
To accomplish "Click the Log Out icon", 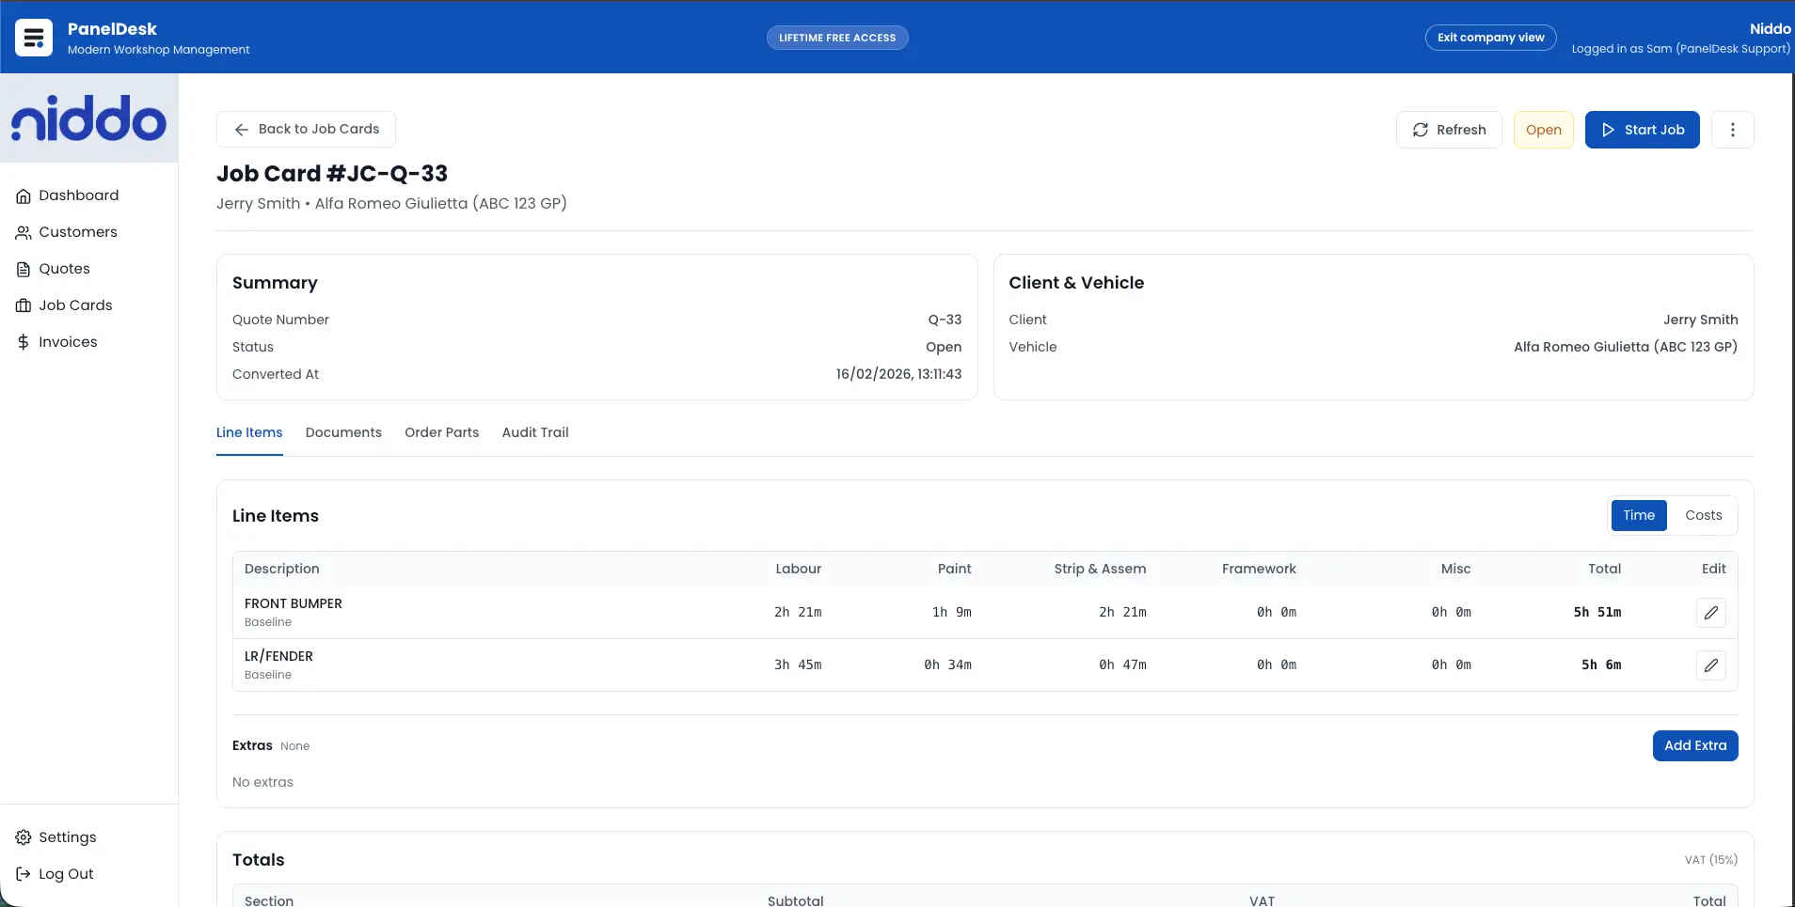I will pyautogui.click(x=23, y=873).
